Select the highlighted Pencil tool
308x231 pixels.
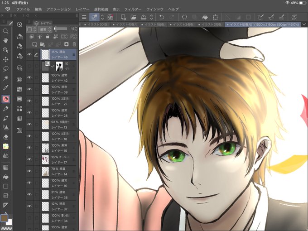pos(6,99)
